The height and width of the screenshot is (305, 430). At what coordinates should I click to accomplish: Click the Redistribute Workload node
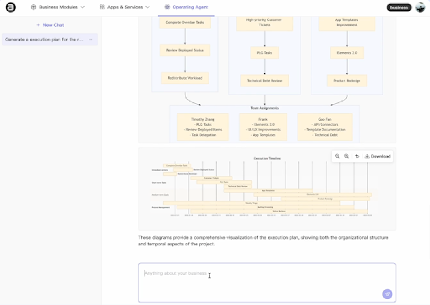pos(185,78)
